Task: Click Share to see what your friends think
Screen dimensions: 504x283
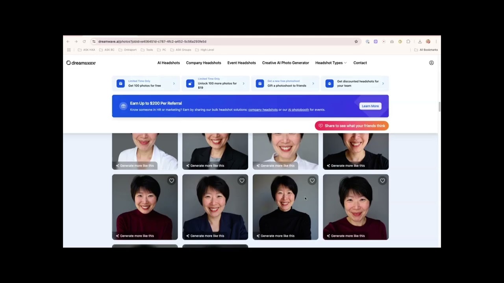Action: coord(352,126)
